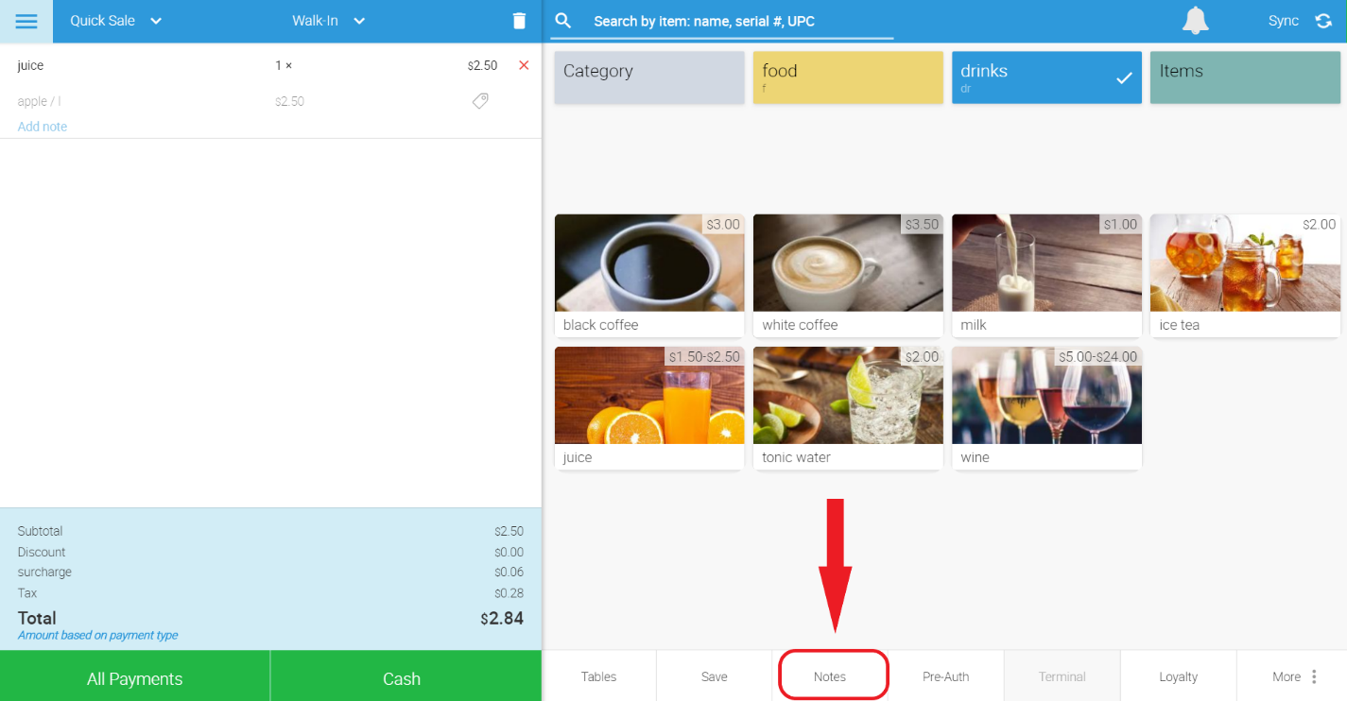Click Add note link under juice
The height and width of the screenshot is (701, 1347).
(x=43, y=127)
